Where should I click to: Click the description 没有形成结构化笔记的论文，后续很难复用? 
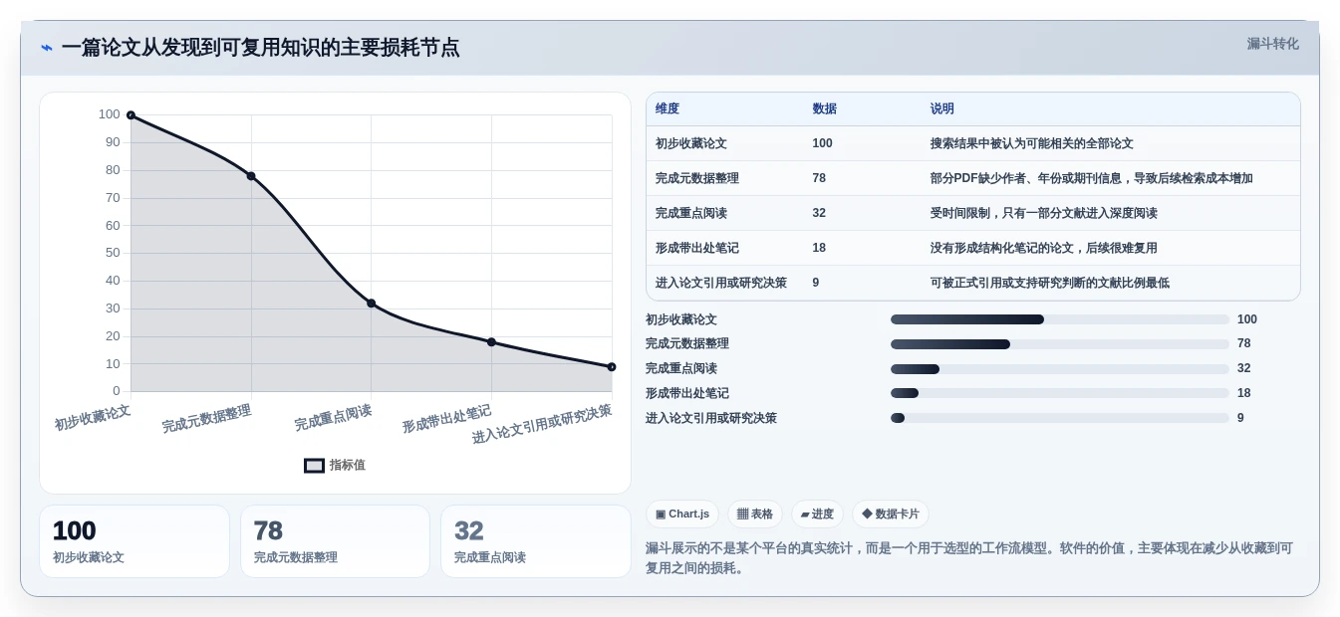click(x=1043, y=248)
